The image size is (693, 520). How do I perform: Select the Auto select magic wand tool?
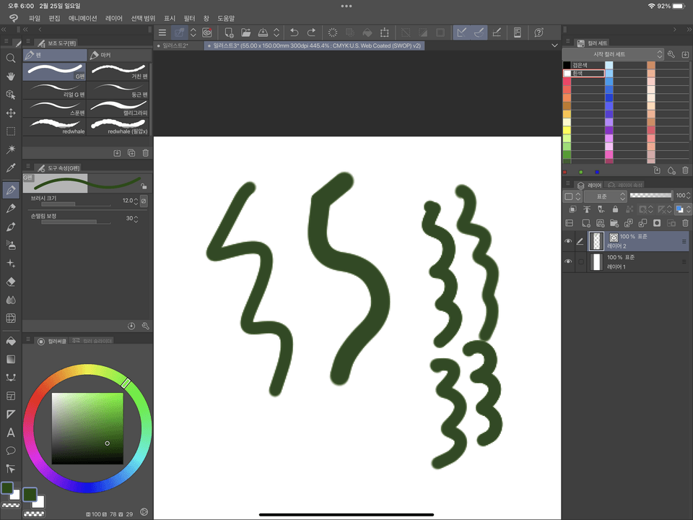(11, 149)
